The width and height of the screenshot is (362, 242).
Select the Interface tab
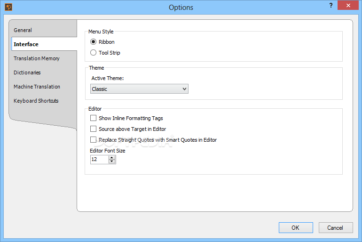tap(26, 44)
